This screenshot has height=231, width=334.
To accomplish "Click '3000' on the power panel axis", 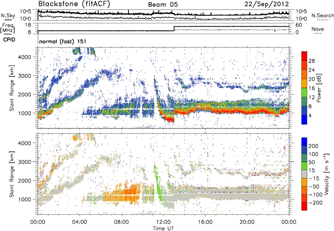I will coord(25,76).
